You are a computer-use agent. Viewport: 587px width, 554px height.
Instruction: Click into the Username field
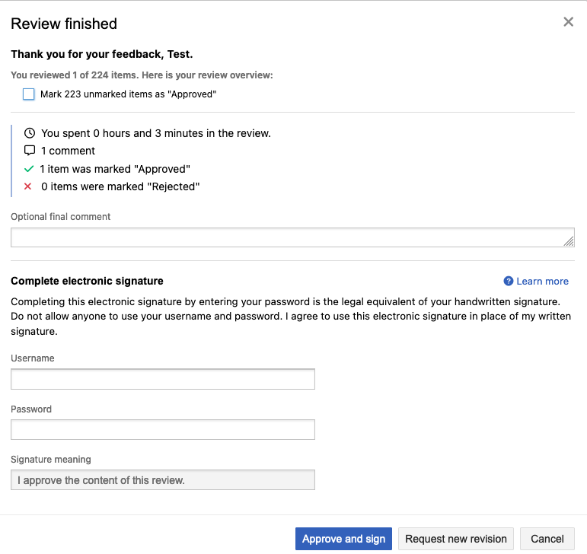point(163,379)
